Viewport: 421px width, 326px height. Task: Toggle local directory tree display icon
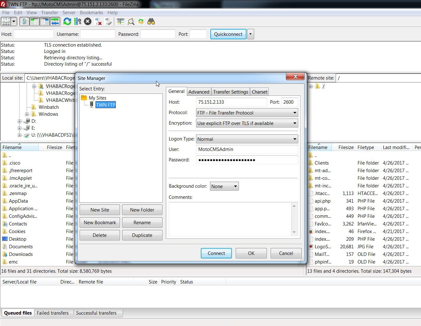[x=35, y=22]
